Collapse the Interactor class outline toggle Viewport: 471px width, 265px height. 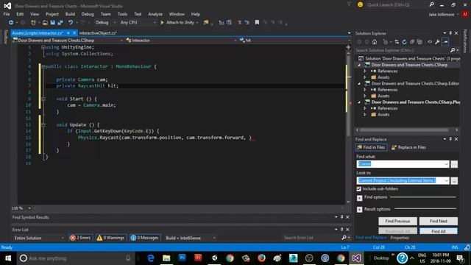click(43, 67)
